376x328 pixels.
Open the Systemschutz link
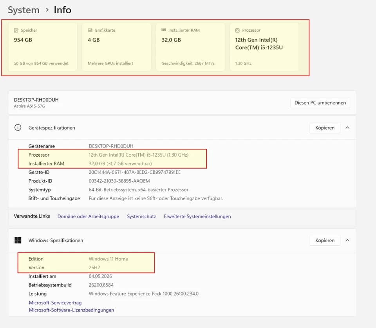tap(141, 216)
